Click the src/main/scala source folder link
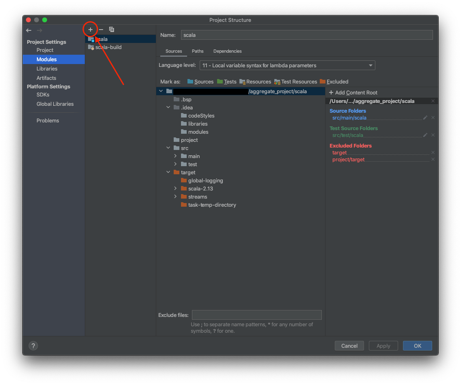Screen dimensions: 461x385 (x=349, y=118)
